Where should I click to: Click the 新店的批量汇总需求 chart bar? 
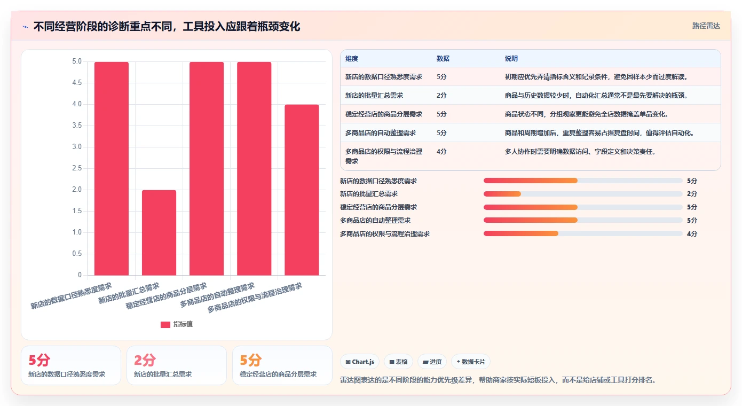point(159,232)
